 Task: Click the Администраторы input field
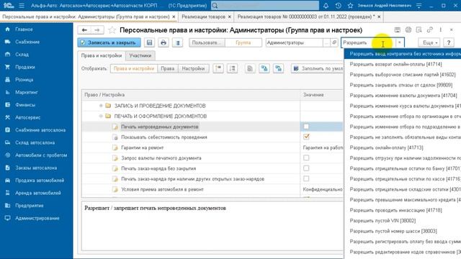coord(294,42)
